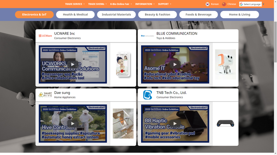The width and height of the screenshot is (277, 155).
Task: Play the Asome IT robot video
Action: pyautogui.click(x=175, y=65)
